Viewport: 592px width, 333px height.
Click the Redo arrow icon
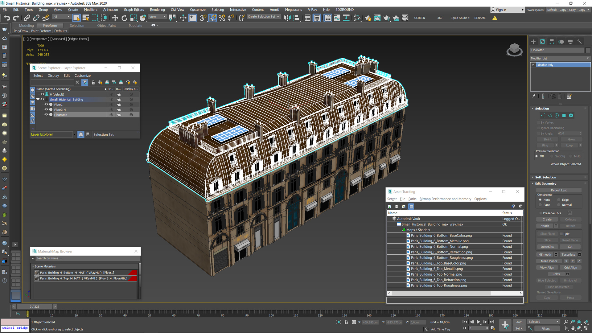click(16, 18)
